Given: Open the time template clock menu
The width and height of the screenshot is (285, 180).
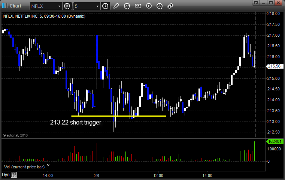Looking at the screenshot, I should tap(105, 6).
